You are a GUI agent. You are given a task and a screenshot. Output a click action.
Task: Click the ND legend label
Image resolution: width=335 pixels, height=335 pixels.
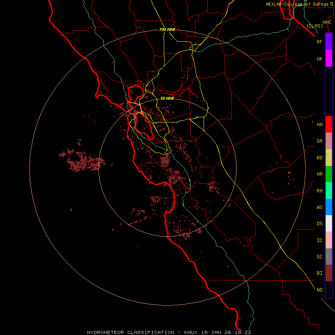point(319,290)
